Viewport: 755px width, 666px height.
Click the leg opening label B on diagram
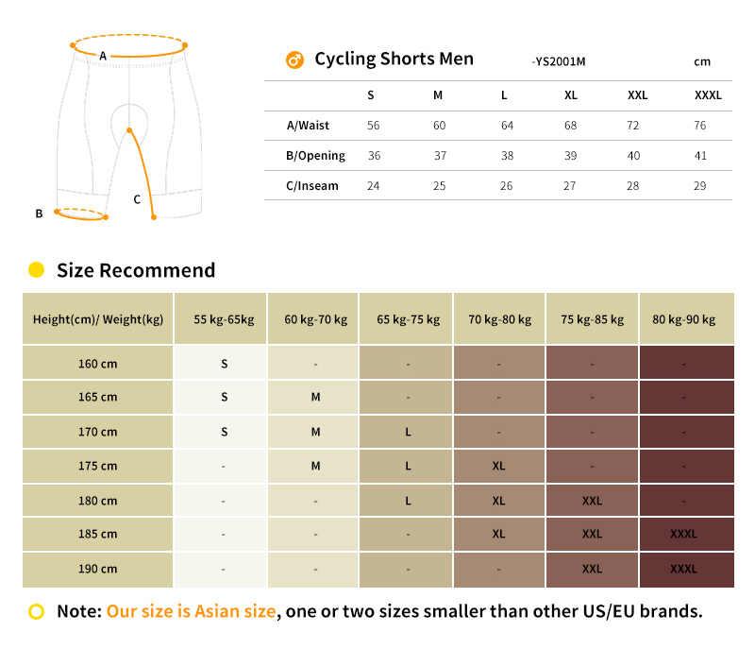click(x=39, y=213)
